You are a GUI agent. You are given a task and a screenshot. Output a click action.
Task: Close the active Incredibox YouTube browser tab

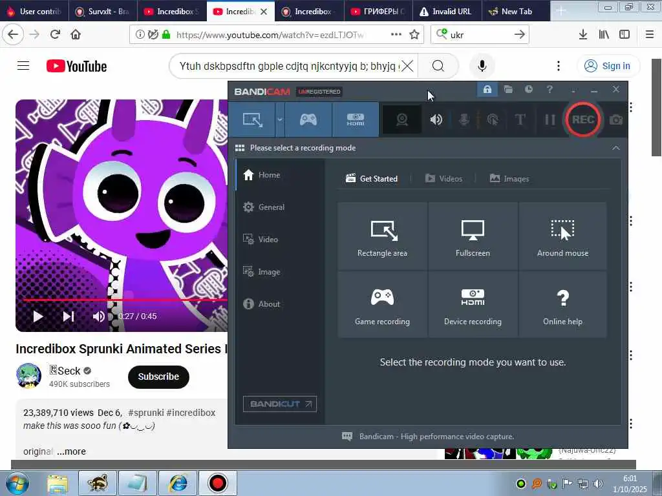[264, 12]
